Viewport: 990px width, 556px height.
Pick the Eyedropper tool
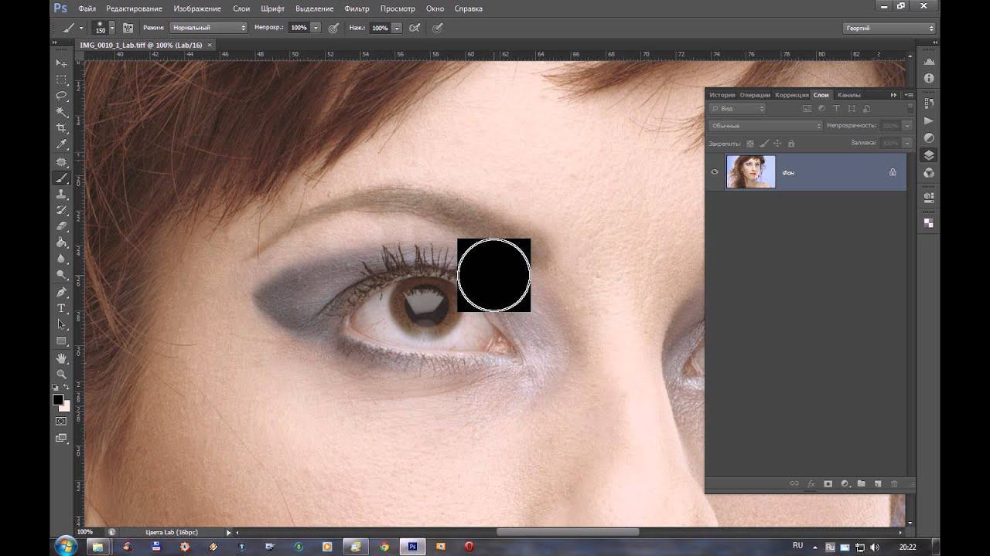tap(62, 144)
